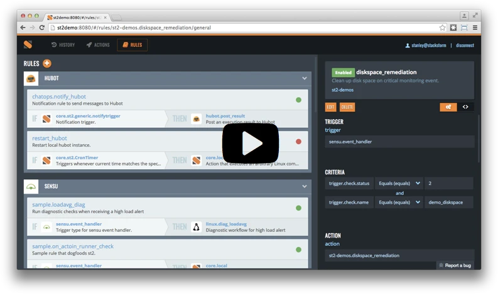Open the sample.loadavg_diag rule
The image size is (498, 294).
coord(58,204)
